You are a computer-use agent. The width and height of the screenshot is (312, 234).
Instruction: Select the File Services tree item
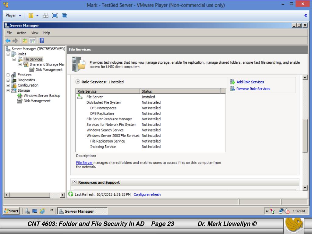pyautogui.click(x=33, y=59)
